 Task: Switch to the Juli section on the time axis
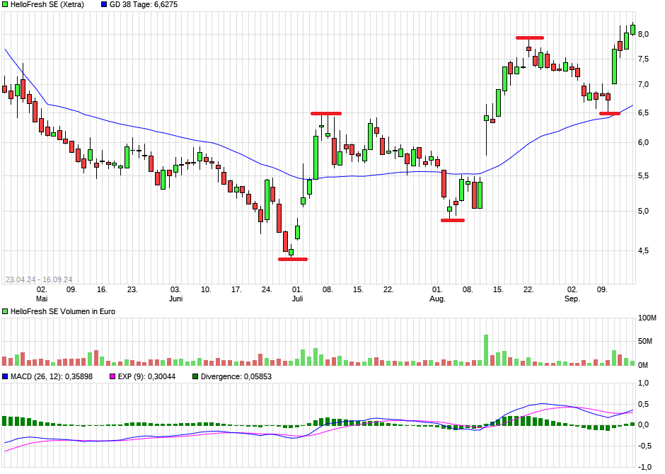point(298,299)
